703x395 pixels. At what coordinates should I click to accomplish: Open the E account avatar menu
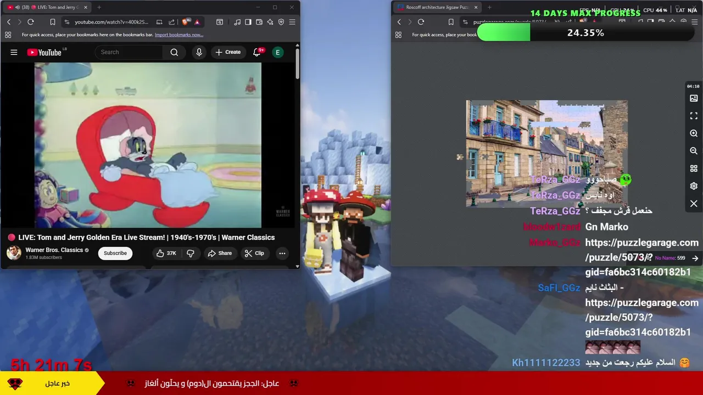pos(278,52)
